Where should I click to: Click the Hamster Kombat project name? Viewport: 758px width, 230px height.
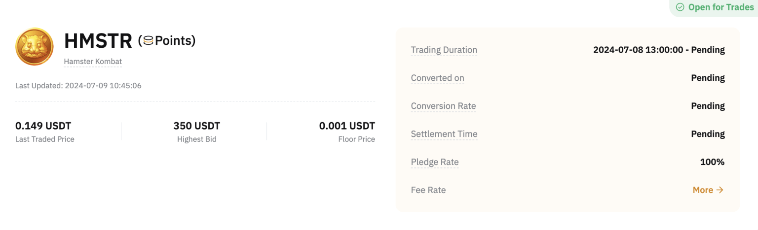(x=93, y=62)
